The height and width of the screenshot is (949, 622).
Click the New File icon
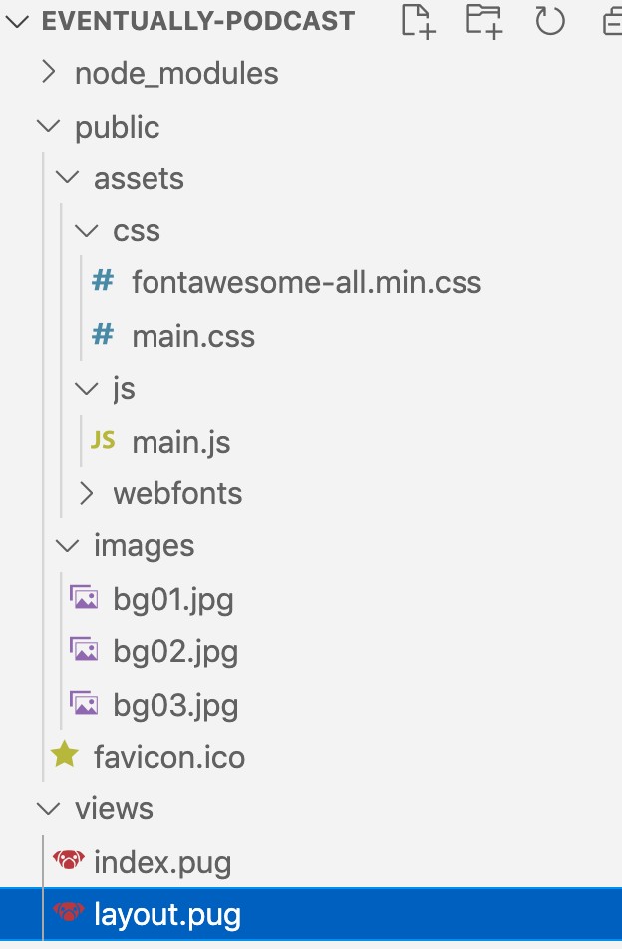click(418, 20)
